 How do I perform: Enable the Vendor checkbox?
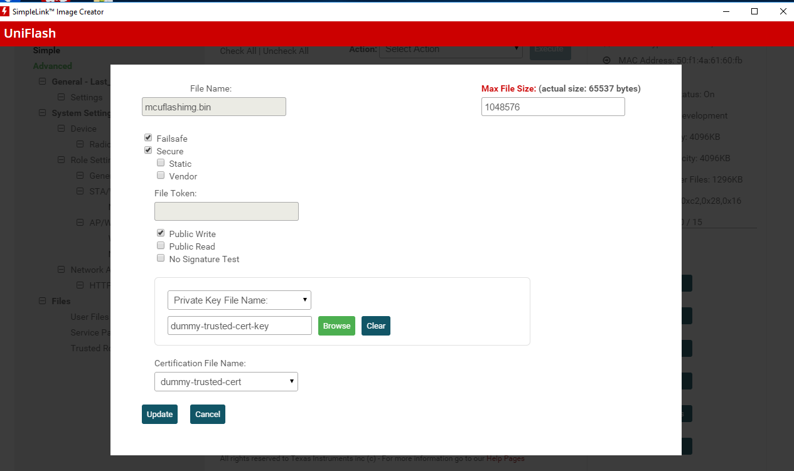click(x=161, y=175)
